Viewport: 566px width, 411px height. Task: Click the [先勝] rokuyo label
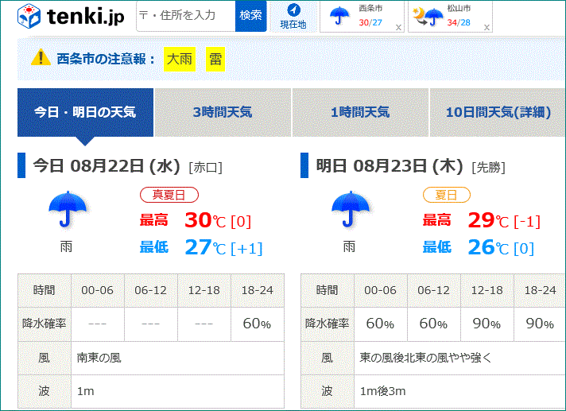488,168
